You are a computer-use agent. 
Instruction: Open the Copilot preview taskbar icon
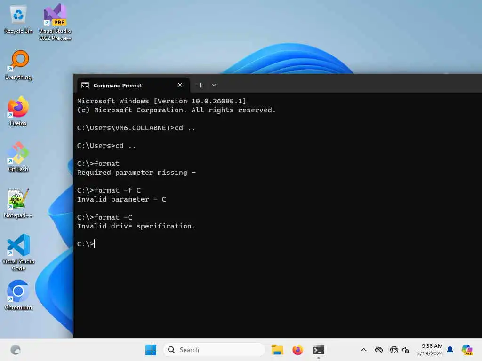click(467, 350)
